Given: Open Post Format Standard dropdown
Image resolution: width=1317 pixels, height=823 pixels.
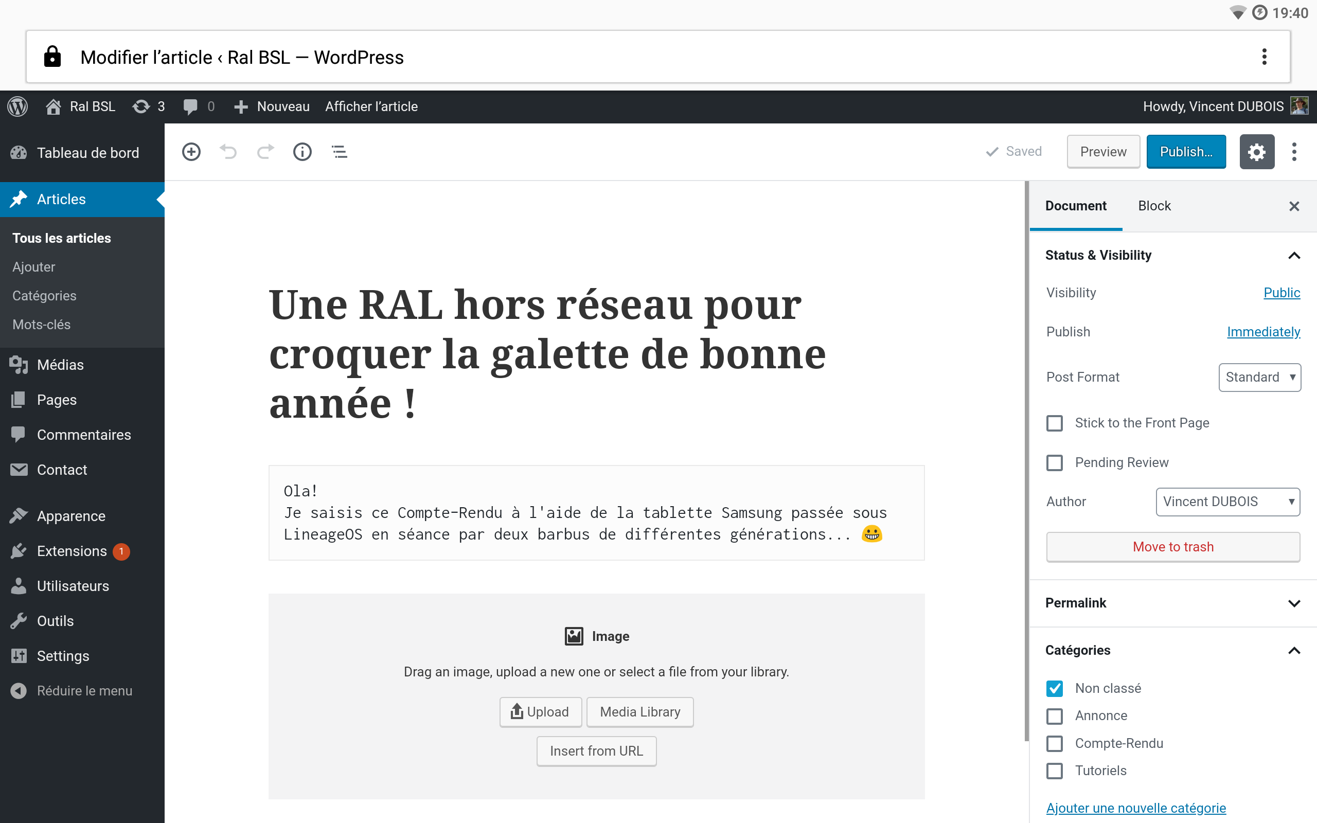Looking at the screenshot, I should point(1259,377).
